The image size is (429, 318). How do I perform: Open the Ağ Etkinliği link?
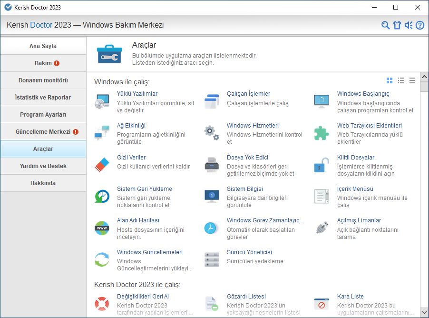[131, 126]
